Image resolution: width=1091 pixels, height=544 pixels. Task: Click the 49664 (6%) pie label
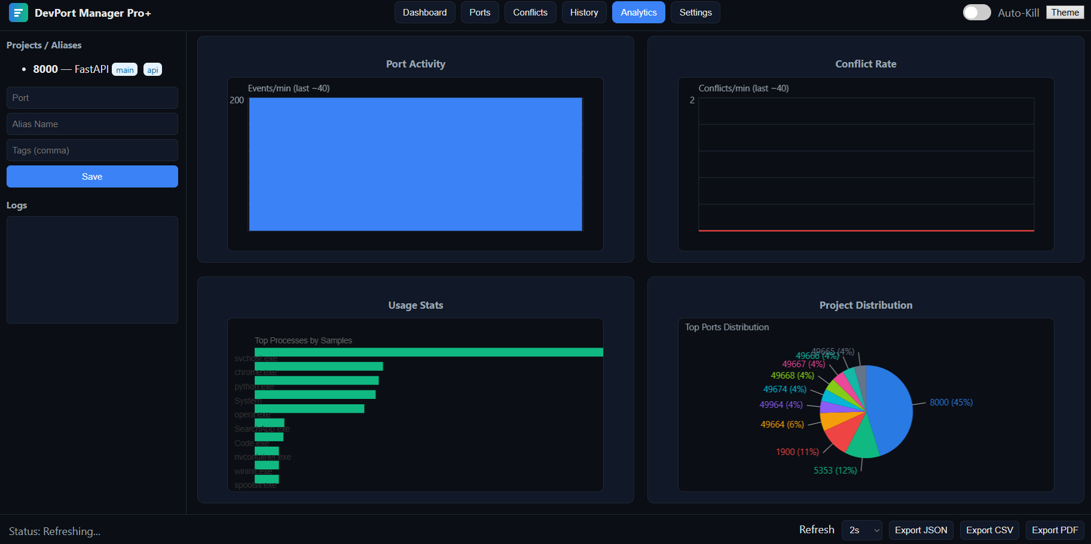[x=782, y=425]
